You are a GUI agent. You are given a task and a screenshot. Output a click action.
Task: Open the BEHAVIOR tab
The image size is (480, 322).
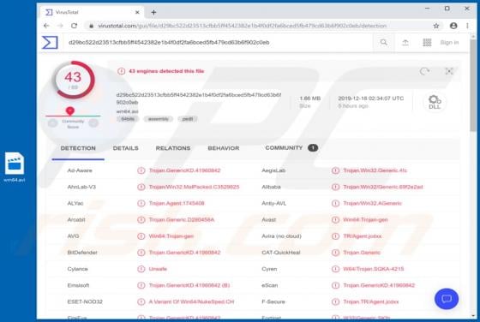[x=224, y=148]
